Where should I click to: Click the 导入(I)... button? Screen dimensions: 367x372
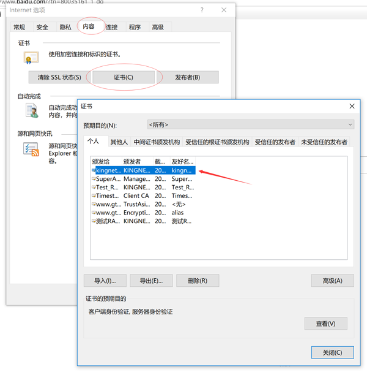(x=105, y=281)
